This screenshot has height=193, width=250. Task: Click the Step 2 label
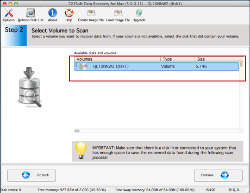coord(14,30)
